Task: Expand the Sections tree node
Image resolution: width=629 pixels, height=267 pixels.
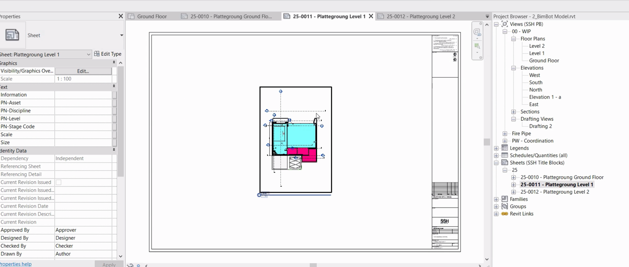Action: click(513, 112)
